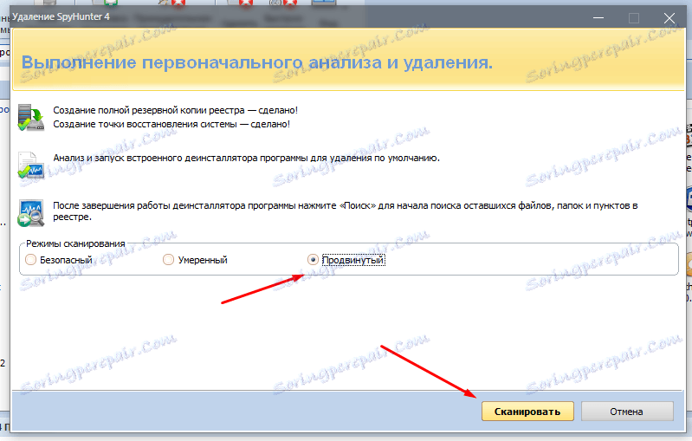Click the Сканировать button
Screen dimensions: 692x441
527,412
